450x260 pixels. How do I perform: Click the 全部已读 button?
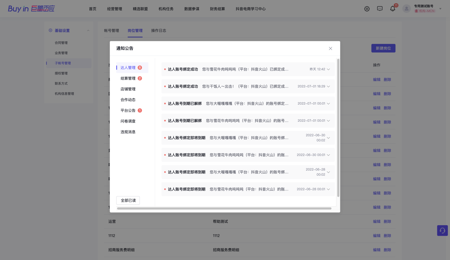tap(128, 200)
